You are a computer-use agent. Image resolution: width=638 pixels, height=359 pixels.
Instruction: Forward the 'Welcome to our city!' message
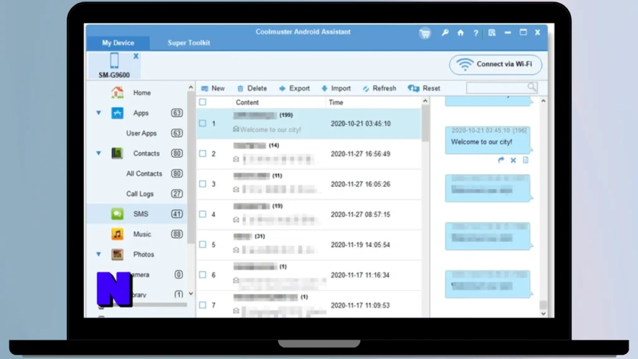(501, 160)
